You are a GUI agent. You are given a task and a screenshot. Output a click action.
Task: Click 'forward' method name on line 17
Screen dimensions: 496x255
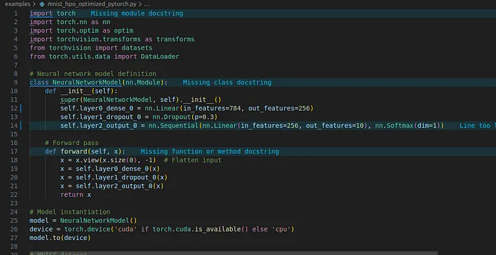pos(74,151)
